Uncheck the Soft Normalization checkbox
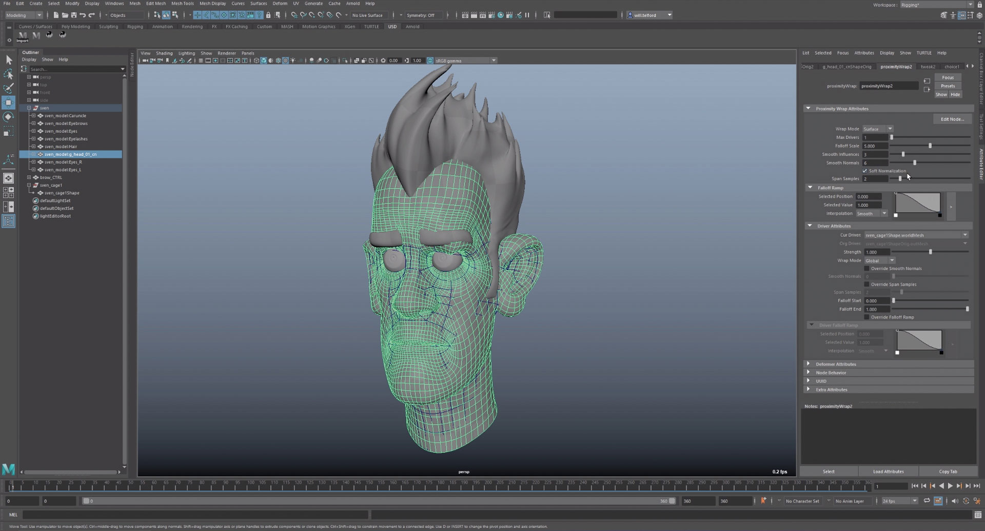The width and height of the screenshot is (985, 531). coord(865,171)
